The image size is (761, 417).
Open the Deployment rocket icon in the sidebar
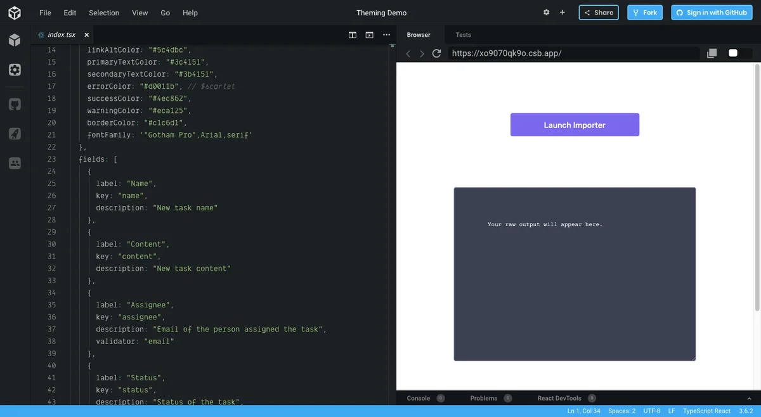click(x=14, y=133)
